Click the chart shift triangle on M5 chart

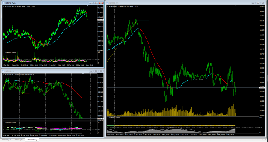pyautogui.click(x=236, y=6)
